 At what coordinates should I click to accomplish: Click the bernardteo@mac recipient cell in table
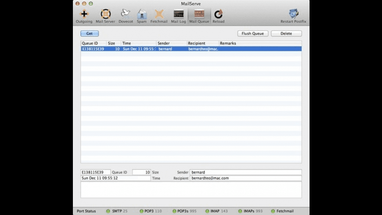203,49
